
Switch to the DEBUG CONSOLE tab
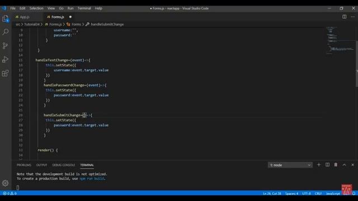point(63,165)
